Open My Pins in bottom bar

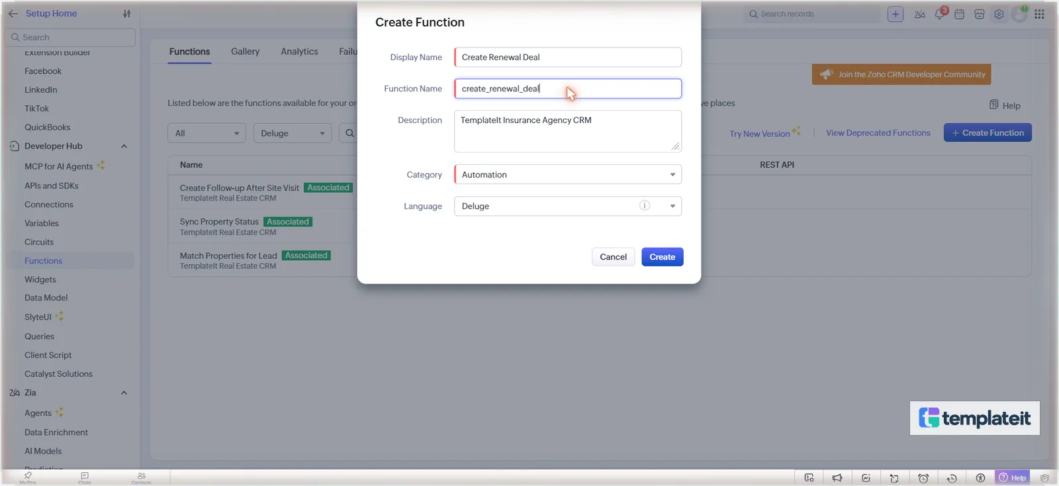(28, 477)
